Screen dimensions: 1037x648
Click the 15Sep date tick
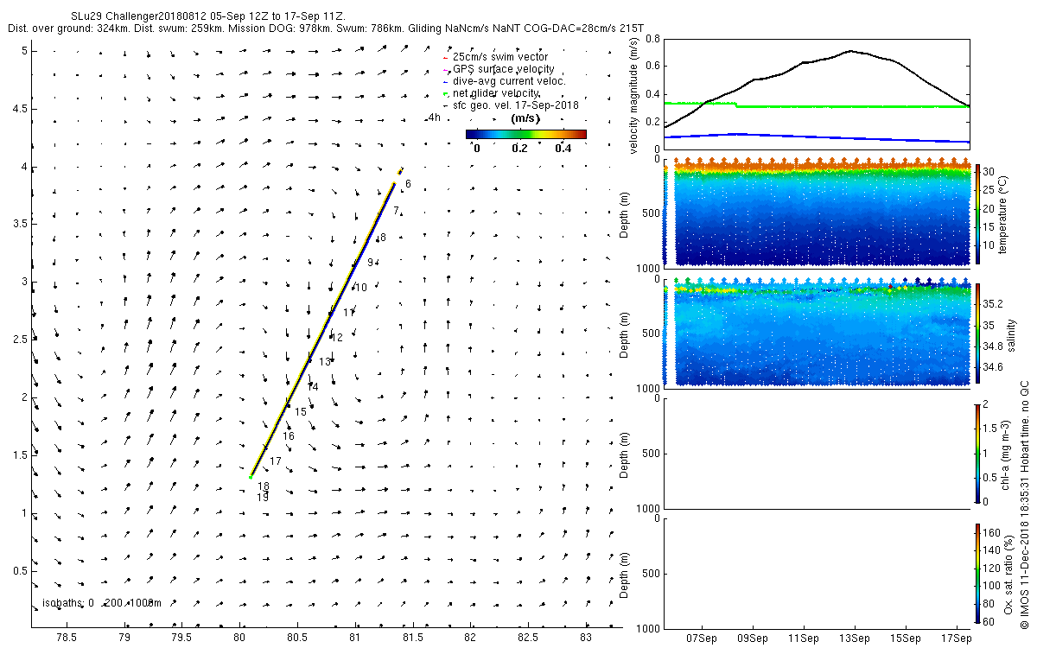point(906,638)
